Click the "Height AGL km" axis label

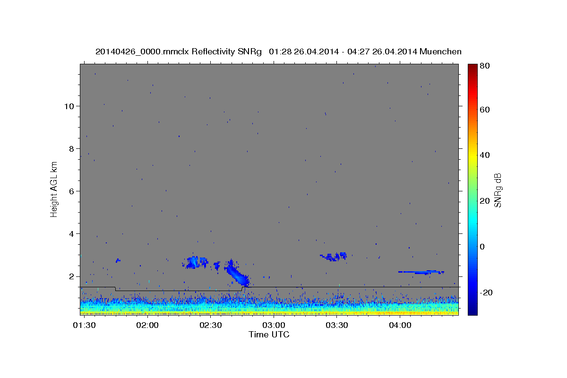pyautogui.click(x=54, y=189)
